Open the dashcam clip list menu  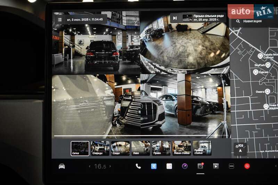pyautogui.click(x=60, y=19)
